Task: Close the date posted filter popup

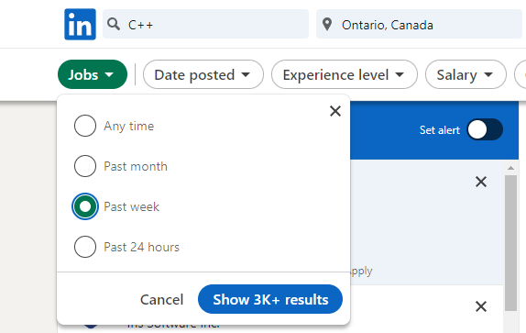Action: (335, 111)
